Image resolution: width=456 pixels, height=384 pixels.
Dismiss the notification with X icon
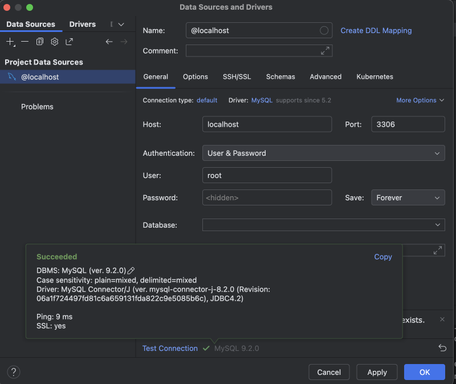[442, 320]
